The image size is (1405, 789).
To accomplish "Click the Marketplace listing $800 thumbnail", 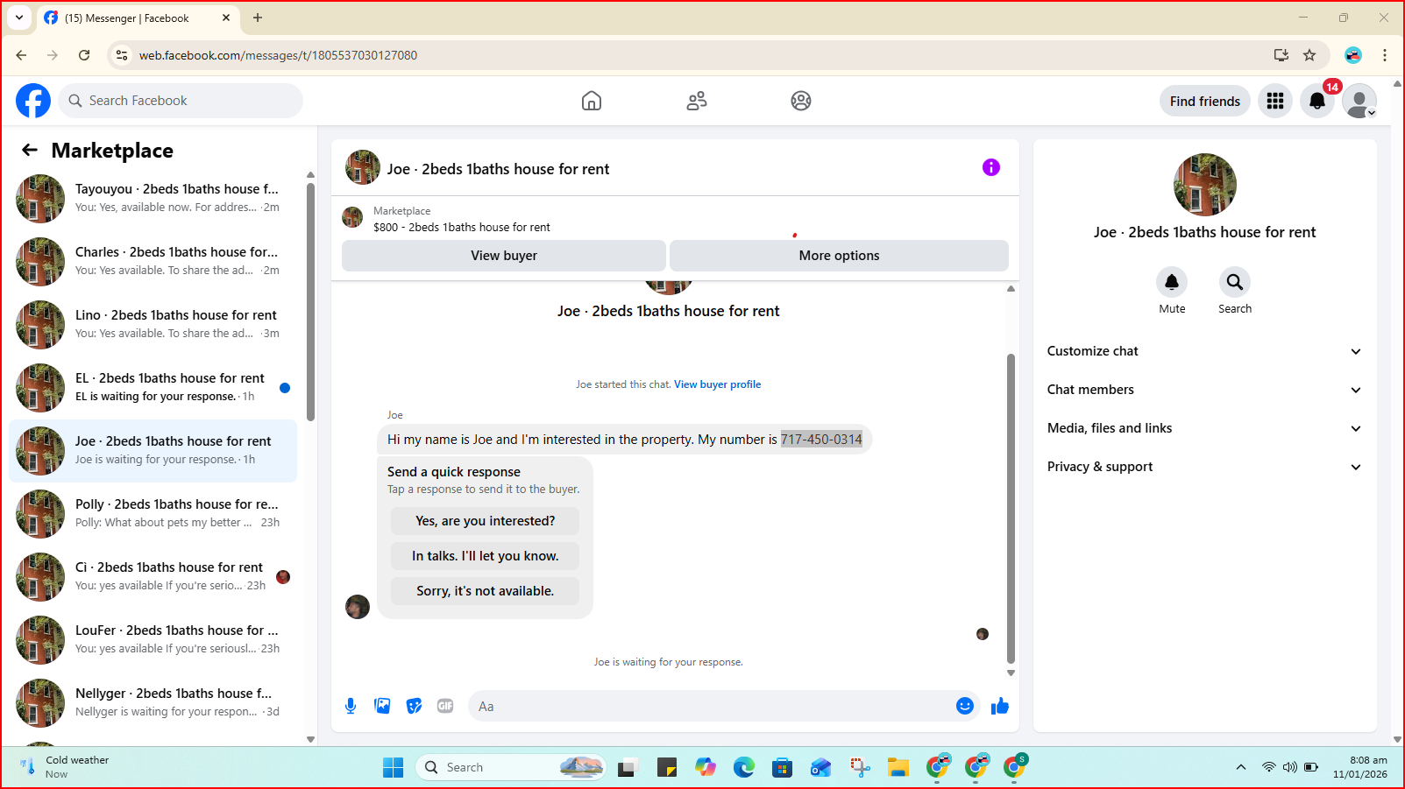I will click(352, 217).
